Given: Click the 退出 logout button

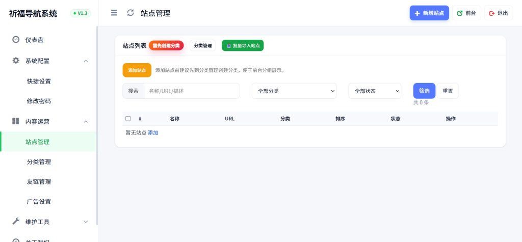Looking at the screenshot, I should click(499, 13).
